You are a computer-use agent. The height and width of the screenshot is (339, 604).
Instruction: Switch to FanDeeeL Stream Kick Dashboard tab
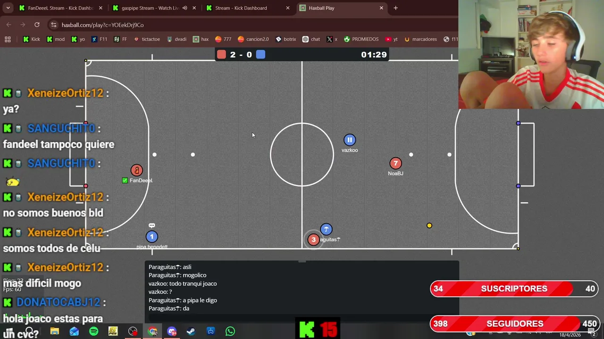60,8
